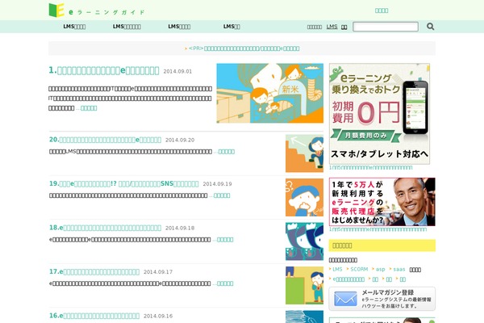The height and width of the screenshot is (323, 484).
Task: Click caption link under the 販売代理店 banner
Action: tap(378, 229)
